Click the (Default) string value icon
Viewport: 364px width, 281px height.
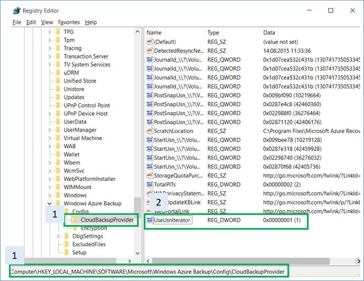click(x=149, y=42)
